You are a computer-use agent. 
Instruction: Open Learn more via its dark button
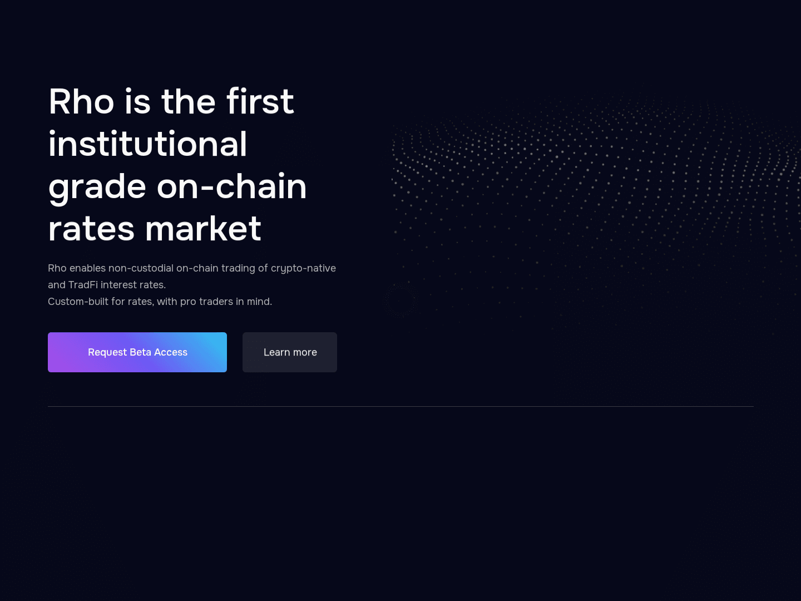point(290,352)
